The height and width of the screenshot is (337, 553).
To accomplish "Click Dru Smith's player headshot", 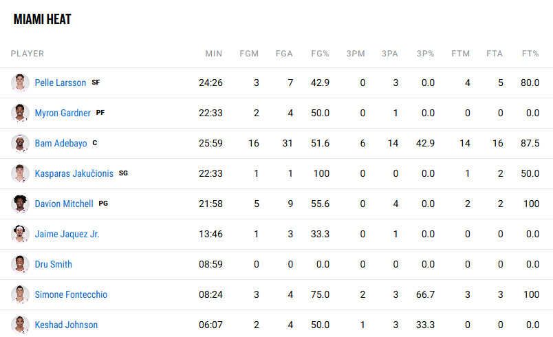I will pyautogui.click(x=20, y=264).
